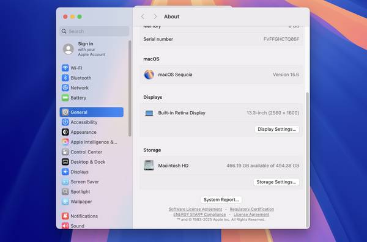Click the Bluetooth sidebar icon
Viewport: 367px width, 242px height.
(x=65, y=78)
